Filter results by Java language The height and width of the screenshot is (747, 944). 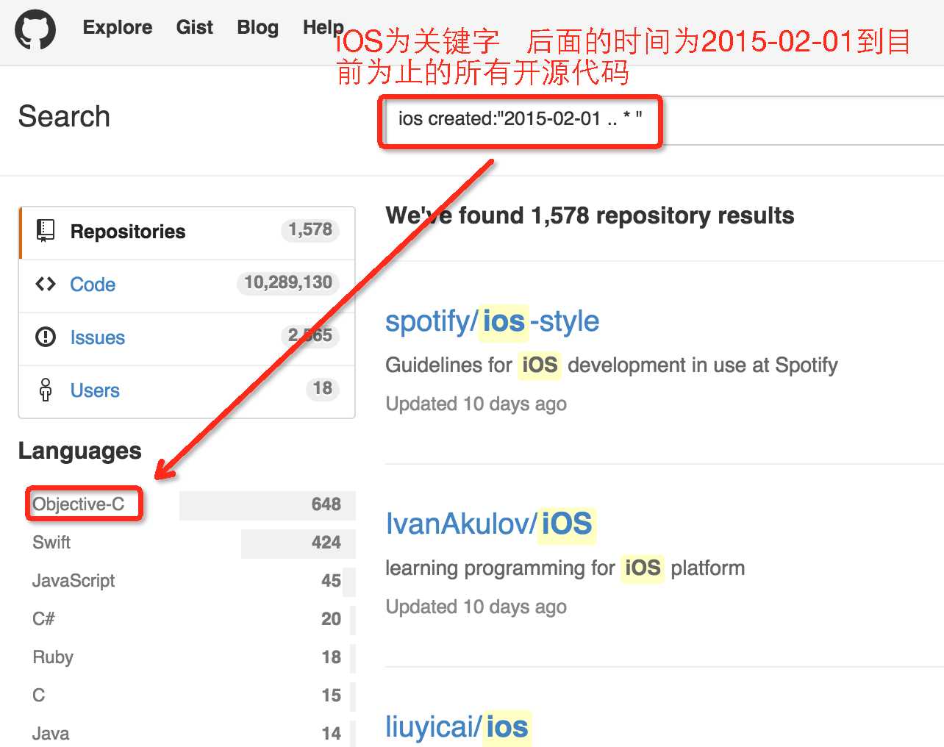[x=51, y=734]
